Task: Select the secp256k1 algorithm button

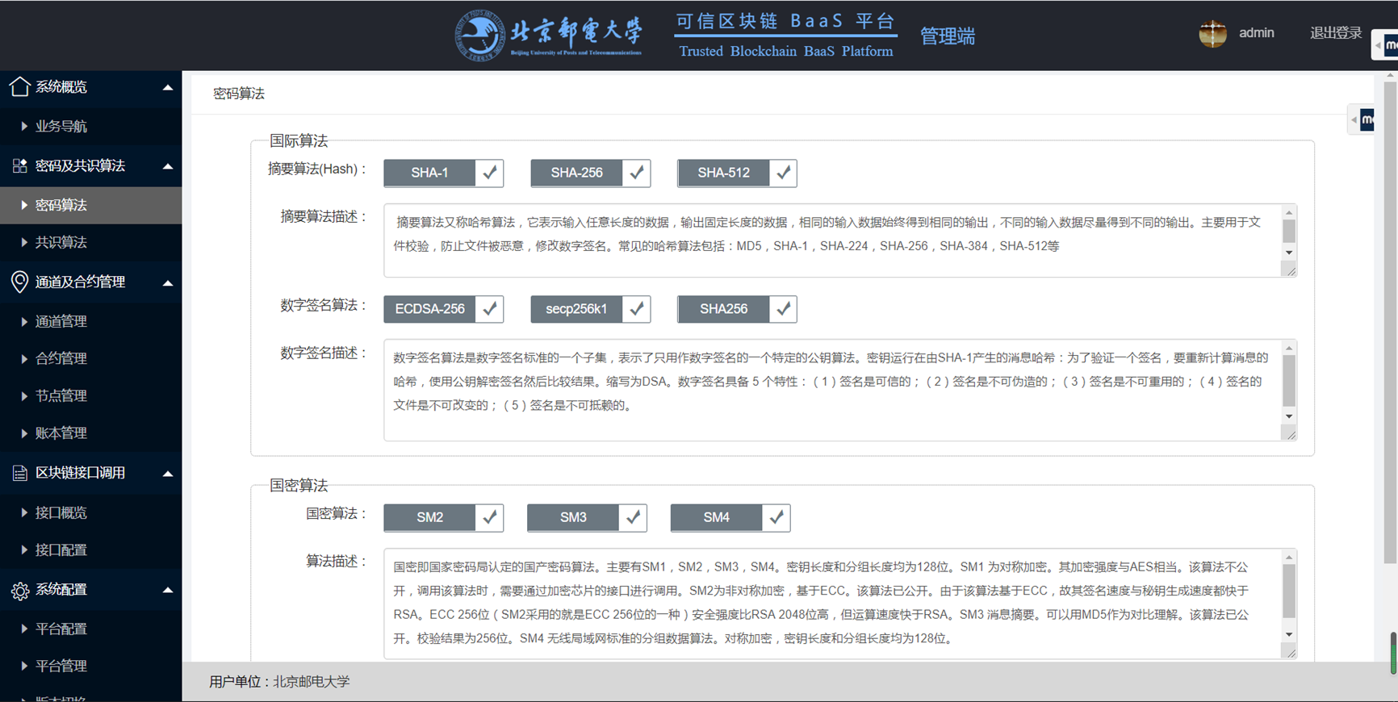Action: pyautogui.click(x=576, y=309)
